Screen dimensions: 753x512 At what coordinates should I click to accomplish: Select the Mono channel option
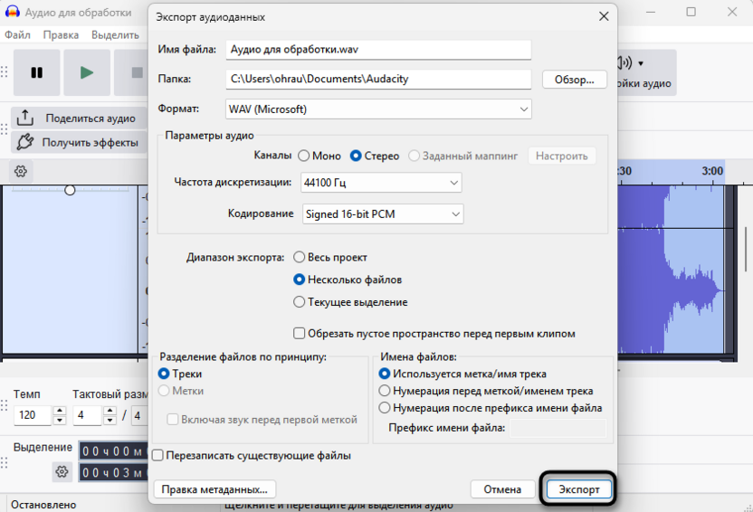[303, 156]
